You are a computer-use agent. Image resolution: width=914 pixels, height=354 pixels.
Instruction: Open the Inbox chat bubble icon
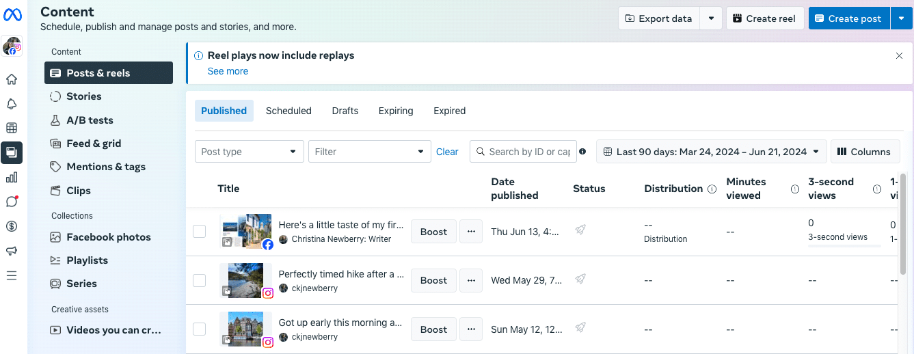[x=11, y=202]
